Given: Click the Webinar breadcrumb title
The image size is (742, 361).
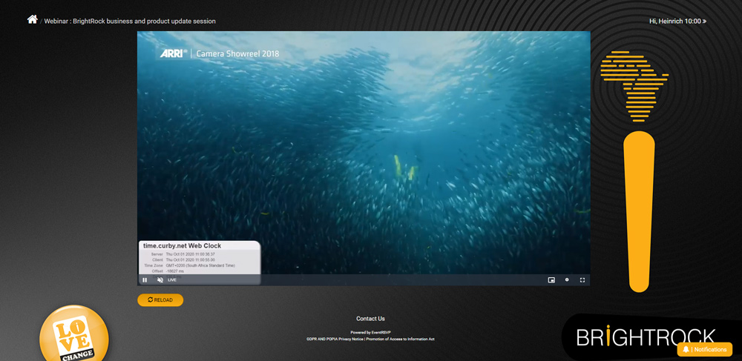Looking at the screenshot, I should (x=130, y=21).
